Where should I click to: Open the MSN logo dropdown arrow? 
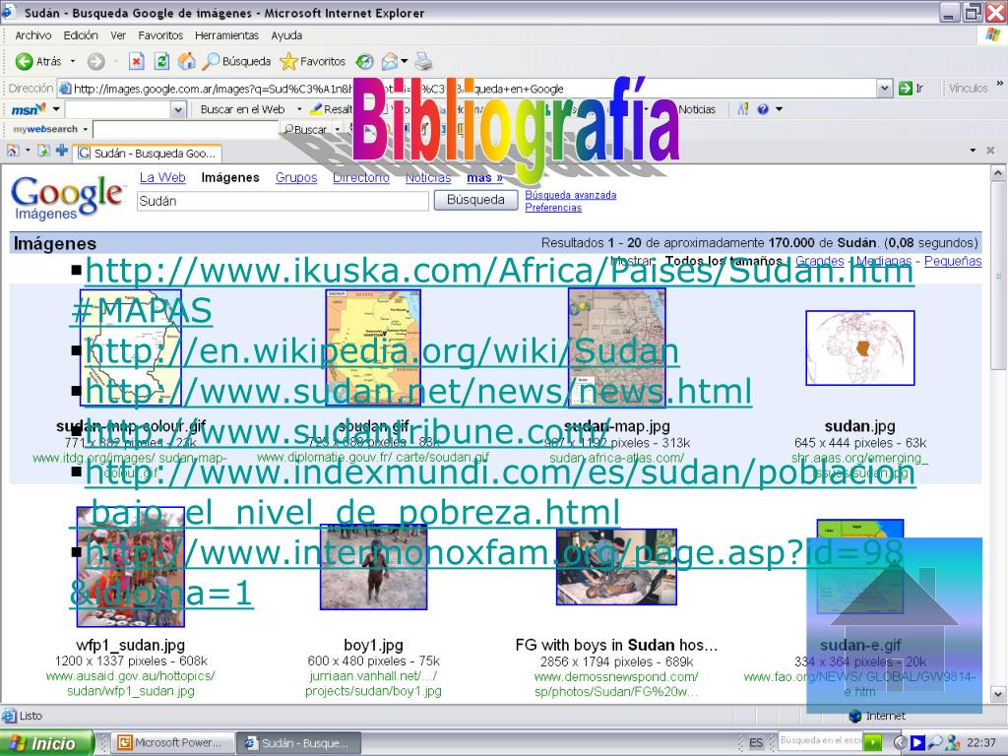[56, 109]
